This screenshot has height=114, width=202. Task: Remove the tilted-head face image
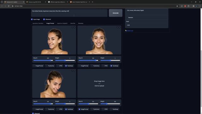tap(74, 71)
